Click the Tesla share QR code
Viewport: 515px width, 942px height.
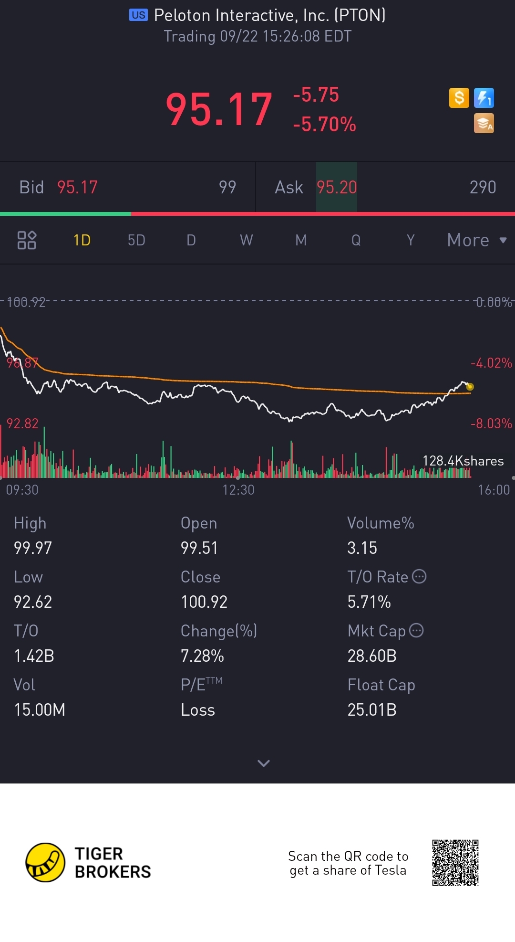[455, 863]
